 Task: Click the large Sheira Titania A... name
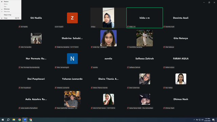(108, 79)
